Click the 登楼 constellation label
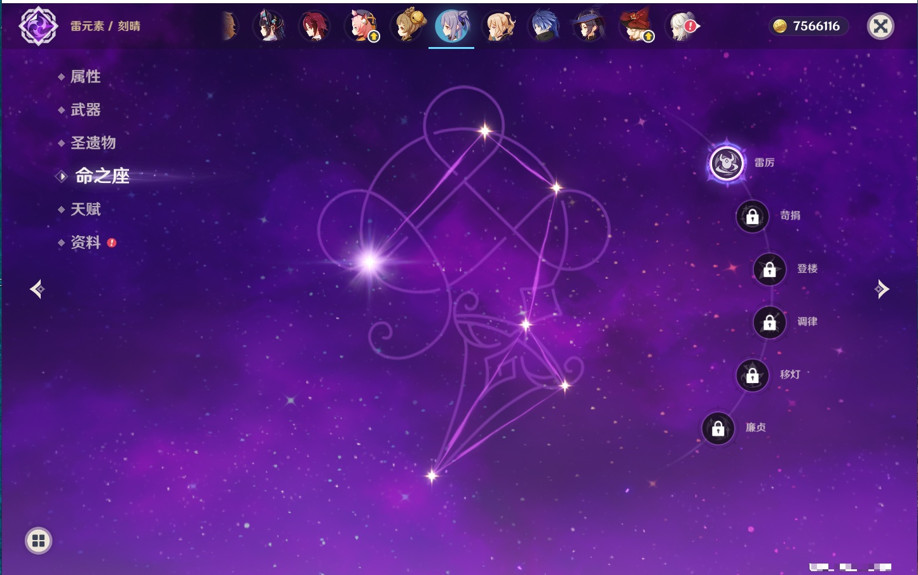The height and width of the screenshot is (575, 918). [x=807, y=268]
